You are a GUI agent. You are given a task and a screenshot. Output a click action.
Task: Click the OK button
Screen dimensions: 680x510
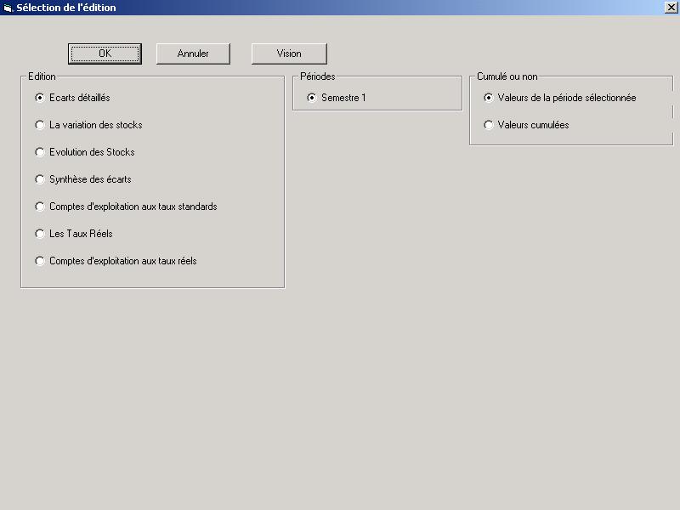point(105,54)
